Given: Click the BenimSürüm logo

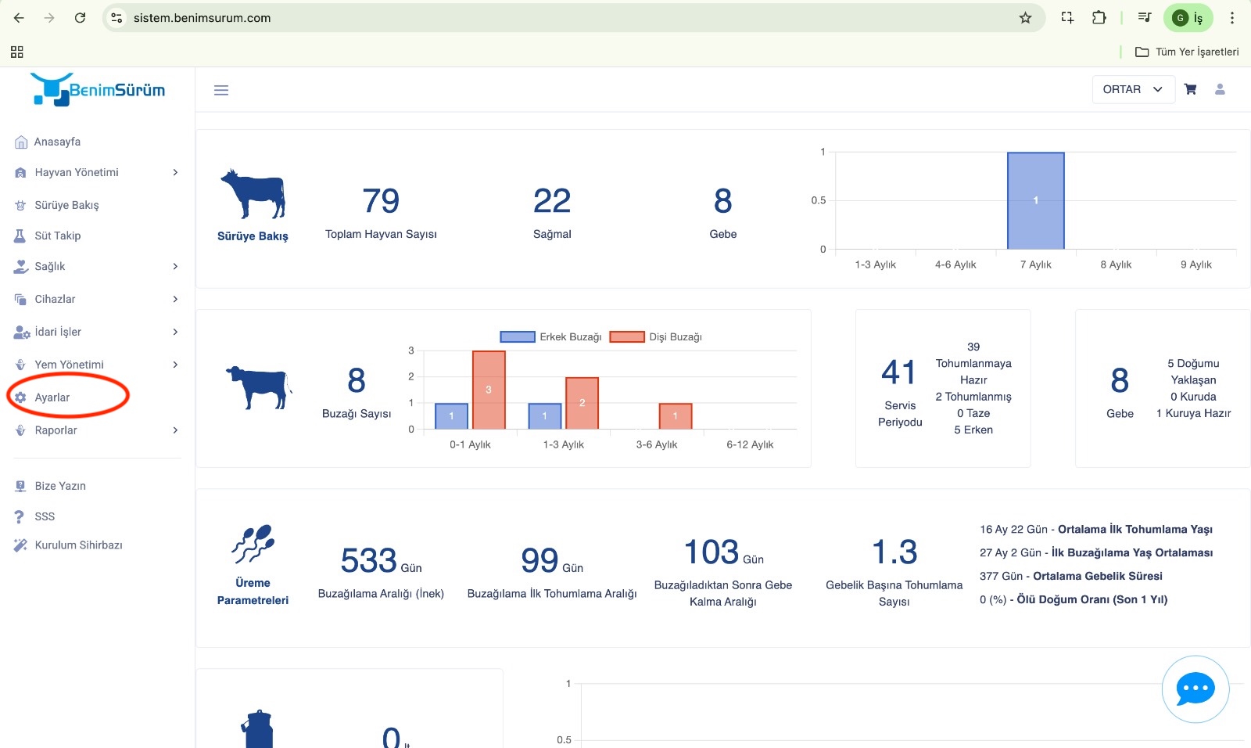Looking at the screenshot, I should (98, 90).
